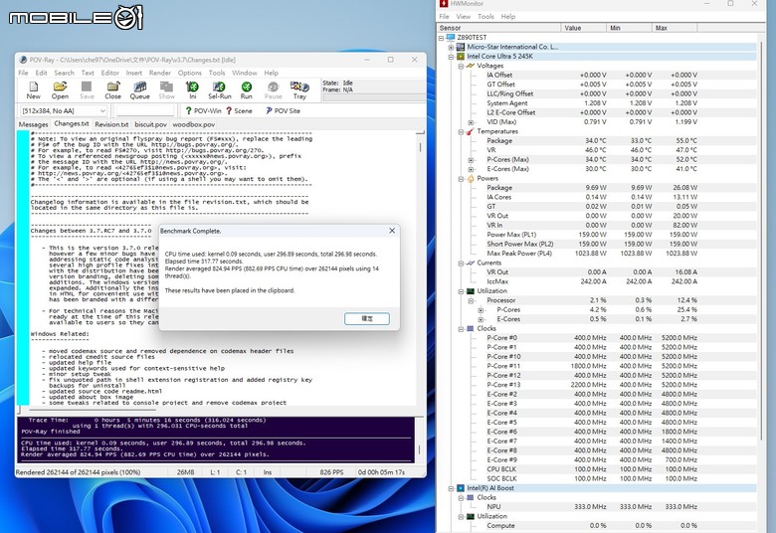Viewport: 776px width, 533px height.
Task: Confirm Benchmark Complete dialog with OK button
Action: pos(367,319)
